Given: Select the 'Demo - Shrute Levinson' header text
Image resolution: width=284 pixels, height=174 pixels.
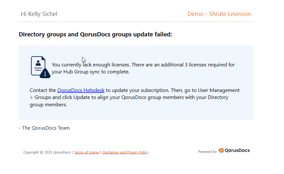Looking at the screenshot, I should pyautogui.click(x=219, y=14).
